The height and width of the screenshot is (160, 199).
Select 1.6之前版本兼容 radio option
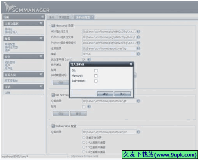coord(84,152)
